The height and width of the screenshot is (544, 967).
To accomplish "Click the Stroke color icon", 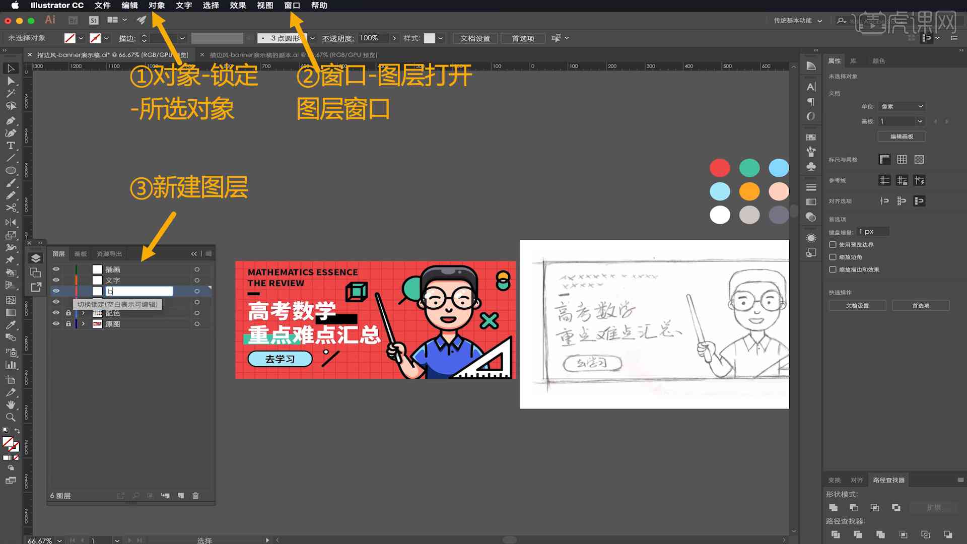I will point(96,38).
